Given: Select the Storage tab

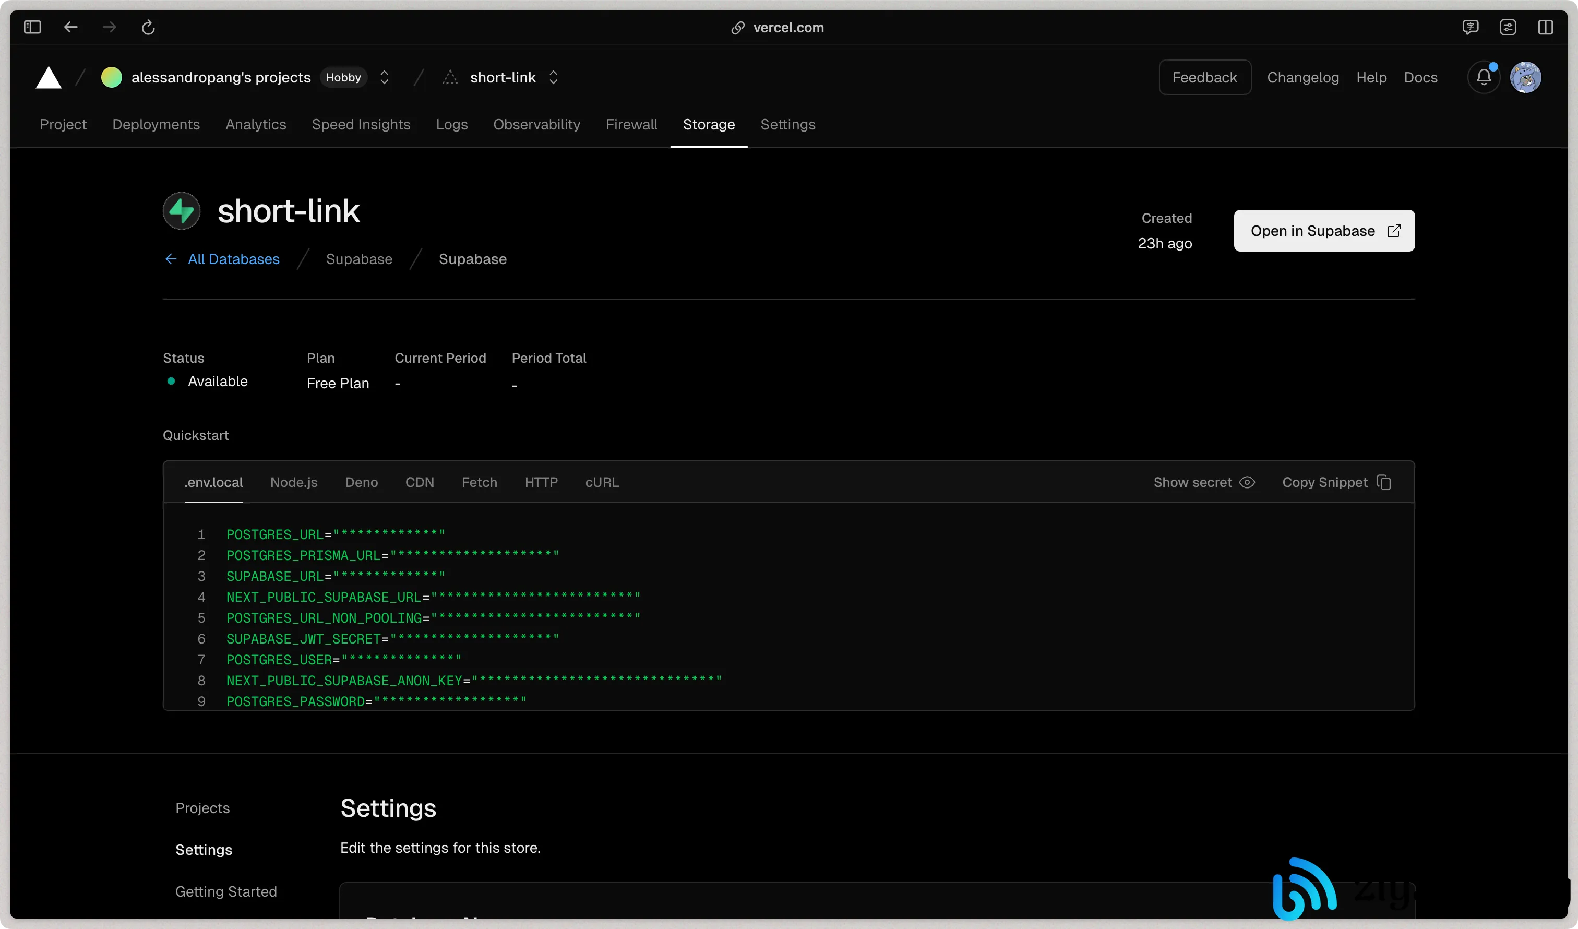Looking at the screenshot, I should (x=709, y=125).
